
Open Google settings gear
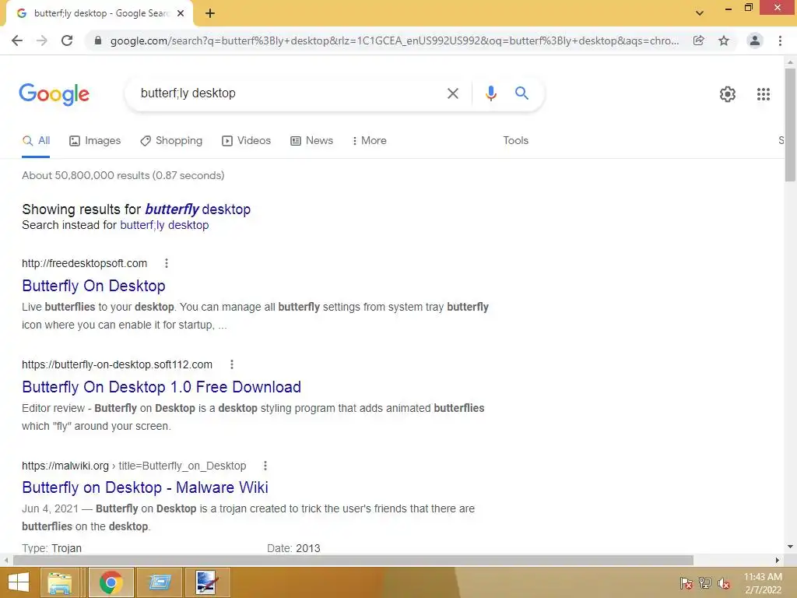[728, 94]
